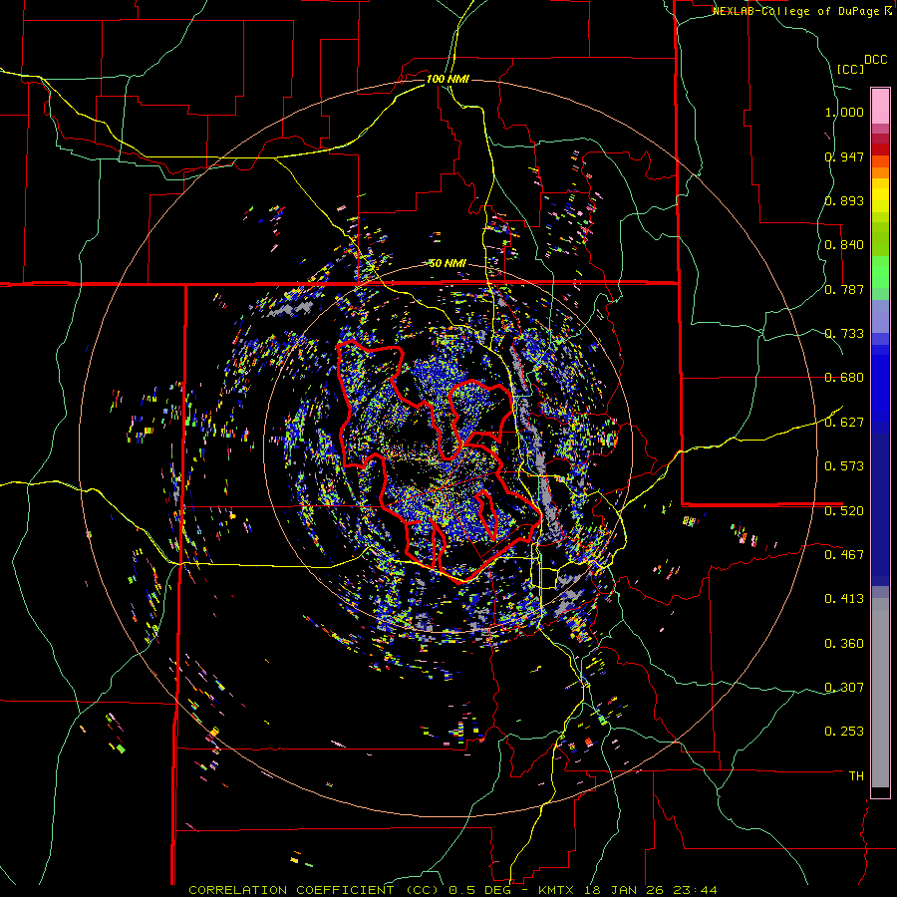Click the TH threshold label on scale
Image resolution: width=897 pixels, height=897 pixels.
[x=856, y=775]
